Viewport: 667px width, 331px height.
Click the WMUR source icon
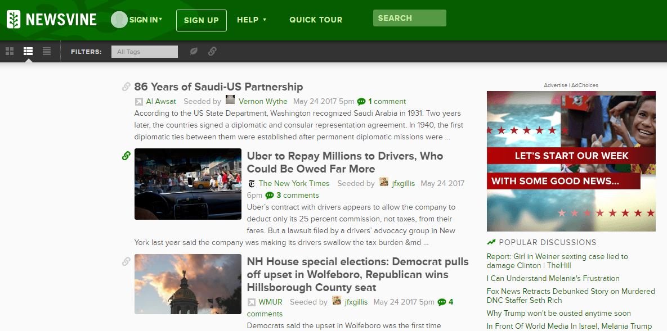252,302
